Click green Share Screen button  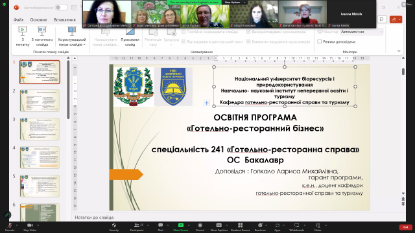(181, 227)
